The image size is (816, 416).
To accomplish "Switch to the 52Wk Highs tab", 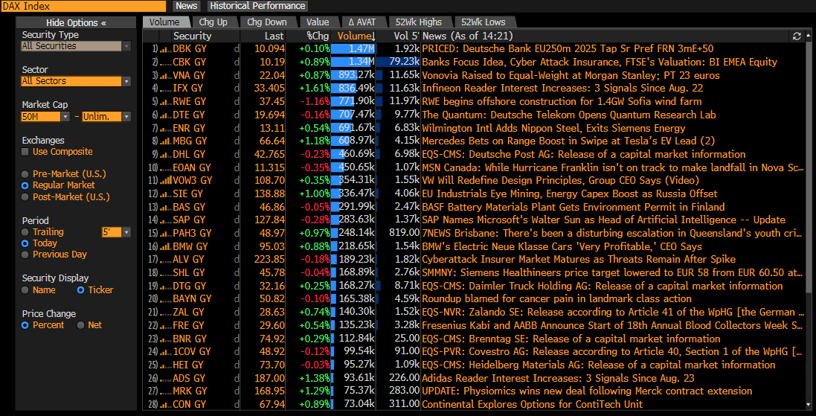I will pos(418,22).
